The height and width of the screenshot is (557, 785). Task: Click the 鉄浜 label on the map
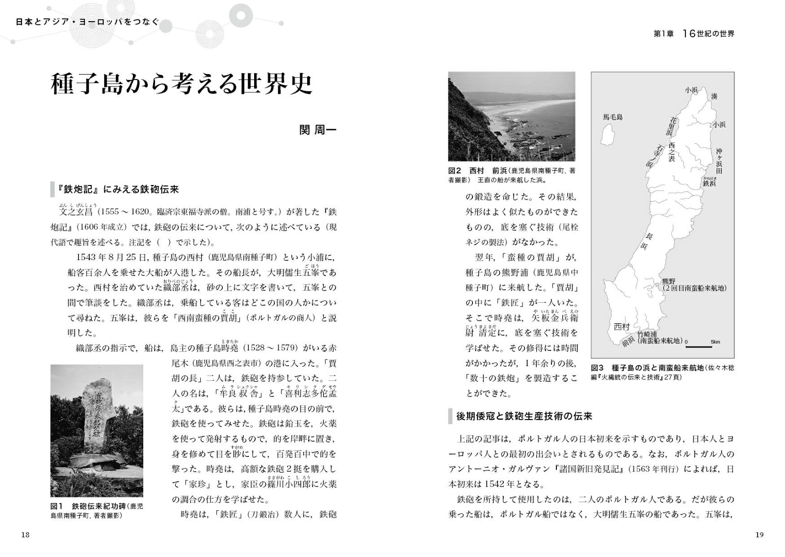click(x=709, y=183)
